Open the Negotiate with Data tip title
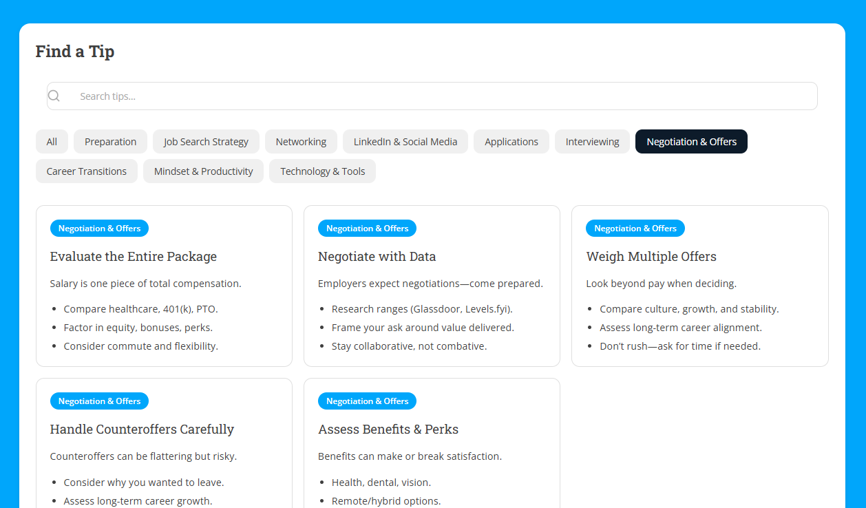 click(377, 256)
